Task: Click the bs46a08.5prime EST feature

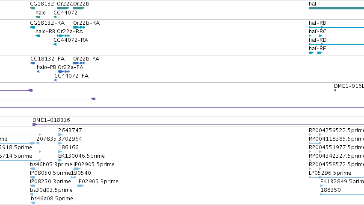Action: coord(33,203)
